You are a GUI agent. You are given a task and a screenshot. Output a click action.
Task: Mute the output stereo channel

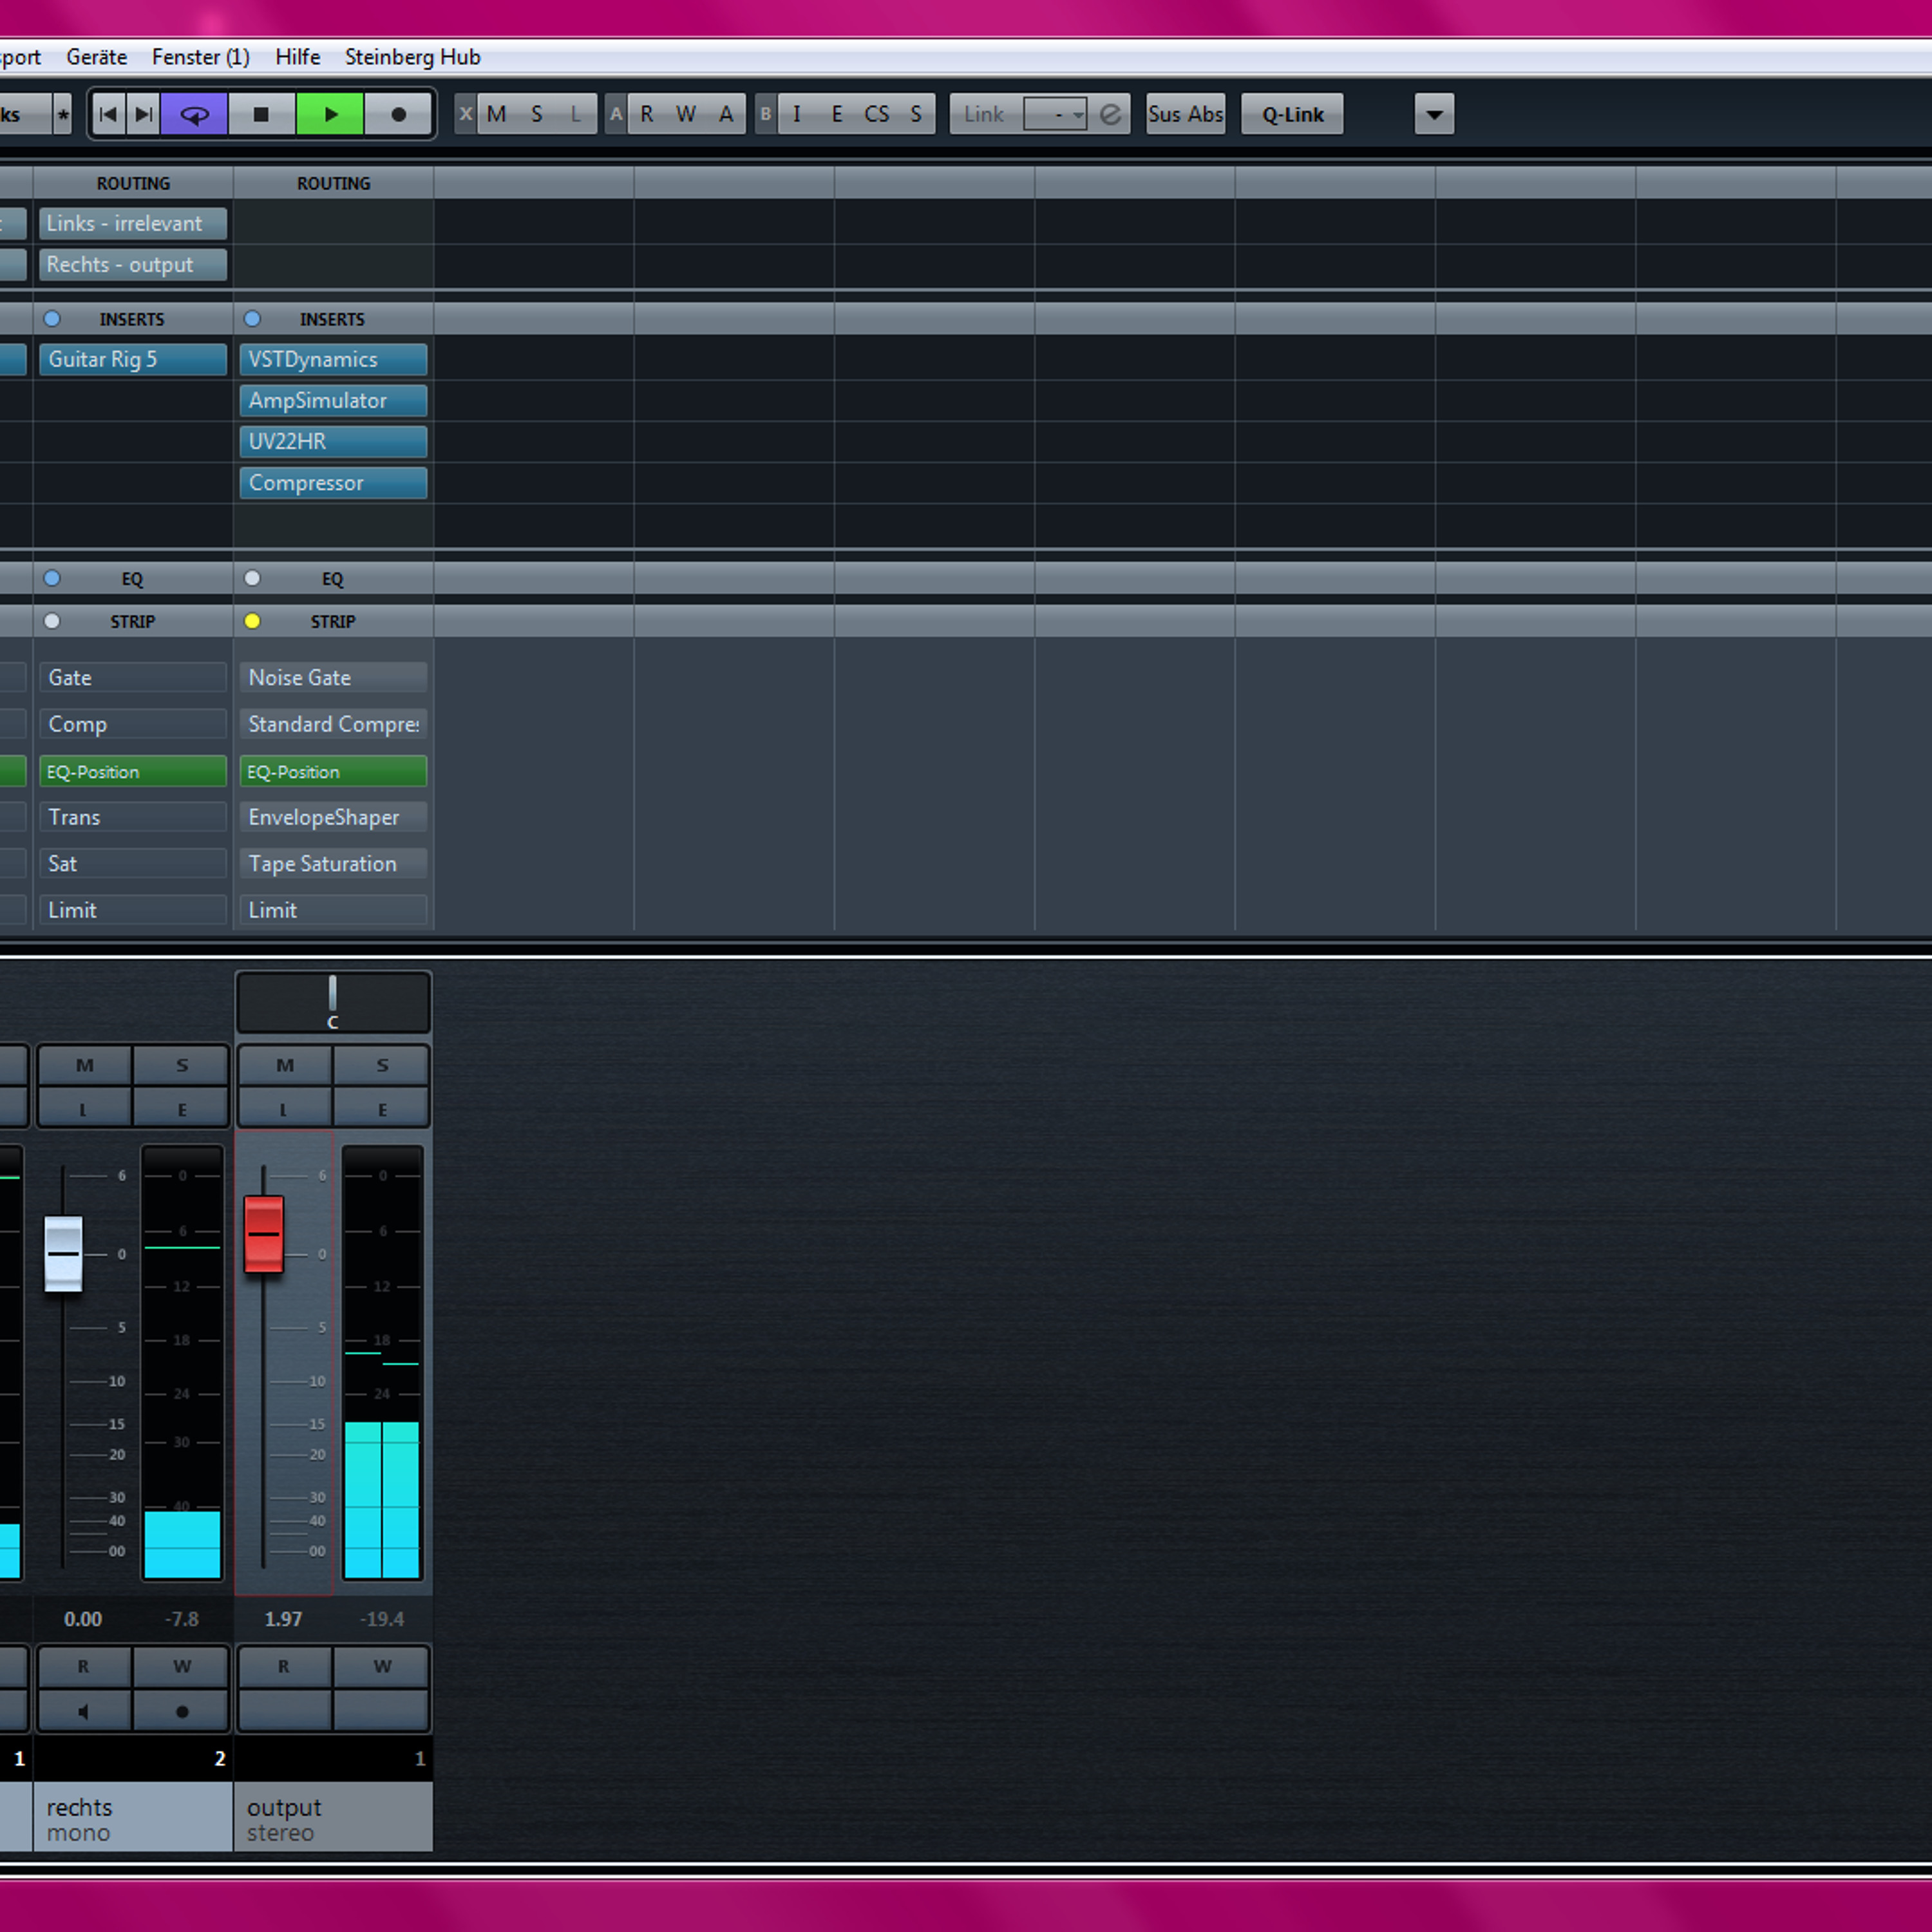pos(285,1065)
